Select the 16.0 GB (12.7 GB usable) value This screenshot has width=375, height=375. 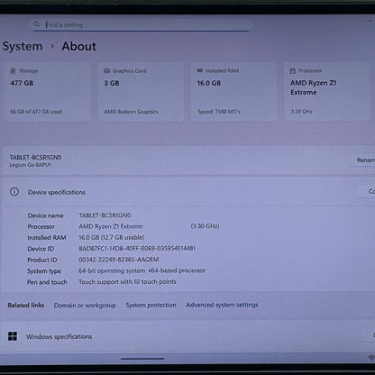[x=112, y=237]
